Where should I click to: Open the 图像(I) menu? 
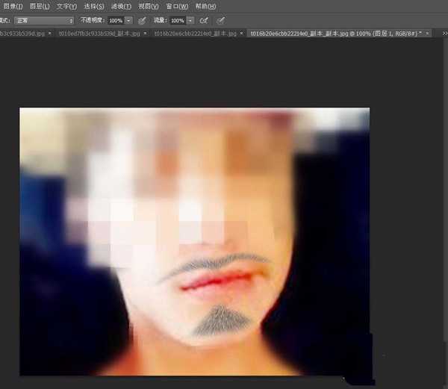click(x=13, y=6)
